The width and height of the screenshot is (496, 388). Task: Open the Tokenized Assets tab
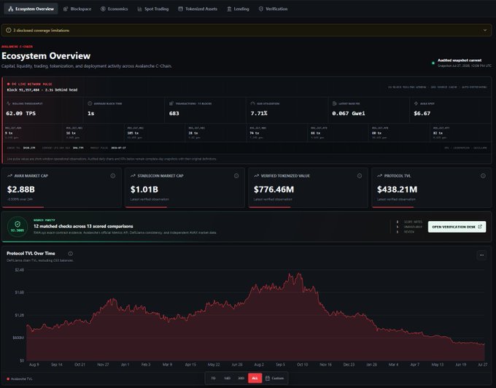click(198, 9)
